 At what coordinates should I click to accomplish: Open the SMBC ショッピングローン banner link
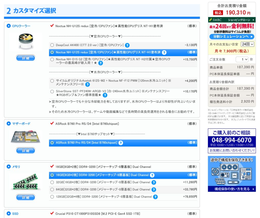[x=232, y=20]
